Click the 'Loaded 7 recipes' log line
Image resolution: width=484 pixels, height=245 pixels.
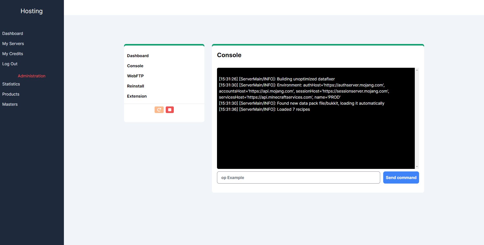pyautogui.click(x=264, y=109)
